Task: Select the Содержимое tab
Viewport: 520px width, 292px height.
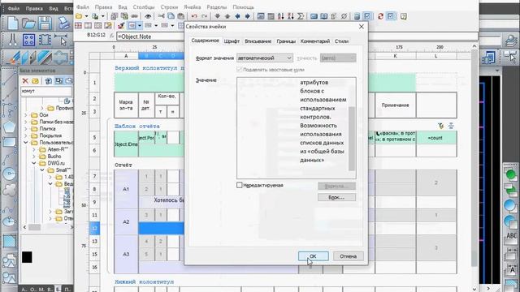Action: pos(205,41)
